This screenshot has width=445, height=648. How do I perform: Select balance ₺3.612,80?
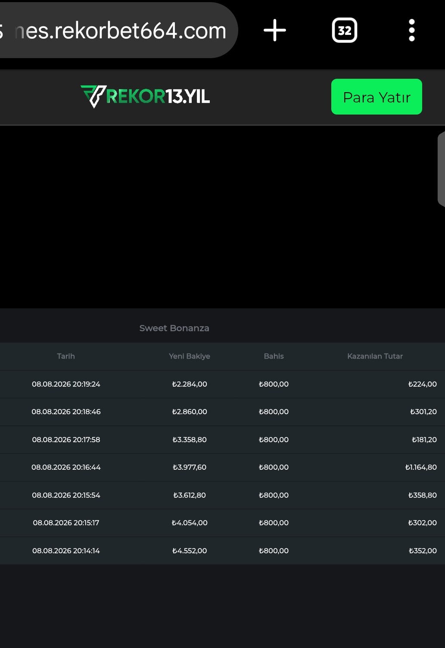point(190,495)
